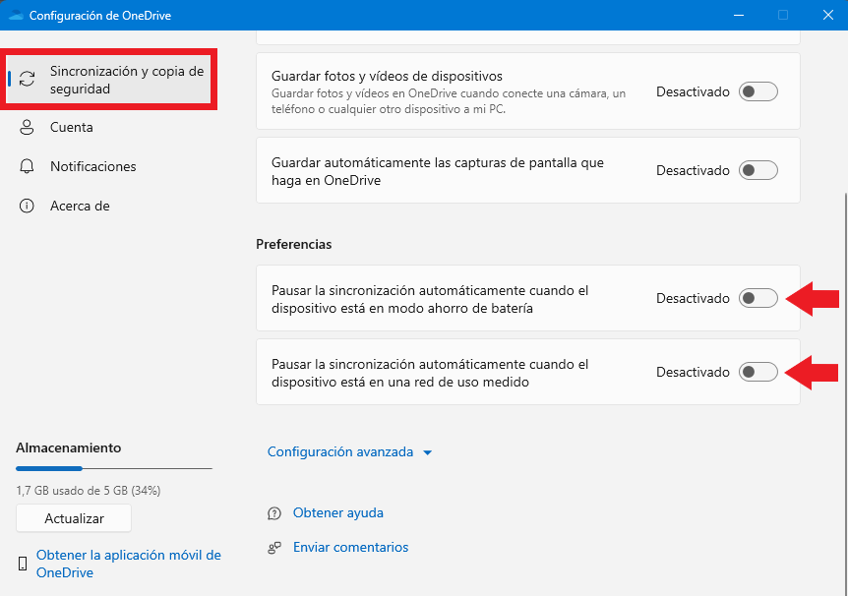Screen dimensions: 848x596
Task: Toggle automatic screenshot saving to OneDrive
Action: click(x=758, y=170)
